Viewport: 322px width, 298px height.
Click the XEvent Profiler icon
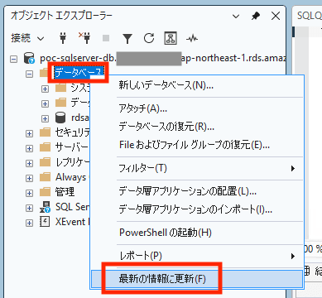45,222
